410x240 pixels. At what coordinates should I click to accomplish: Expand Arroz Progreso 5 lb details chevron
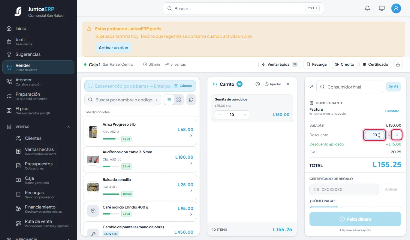(x=191, y=136)
